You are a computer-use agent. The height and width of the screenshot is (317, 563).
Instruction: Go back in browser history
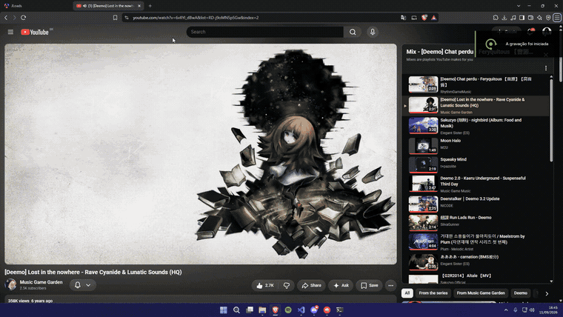pyautogui.click(x=6, y=17)
